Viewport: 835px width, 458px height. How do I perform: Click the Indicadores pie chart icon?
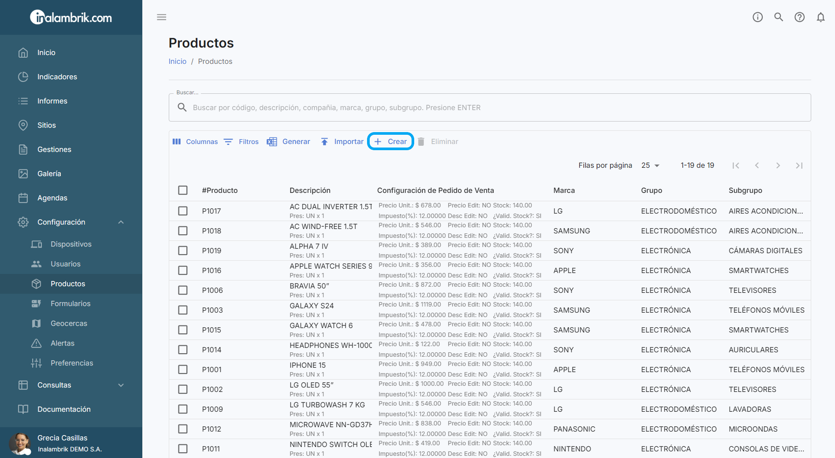coord(23,77)
